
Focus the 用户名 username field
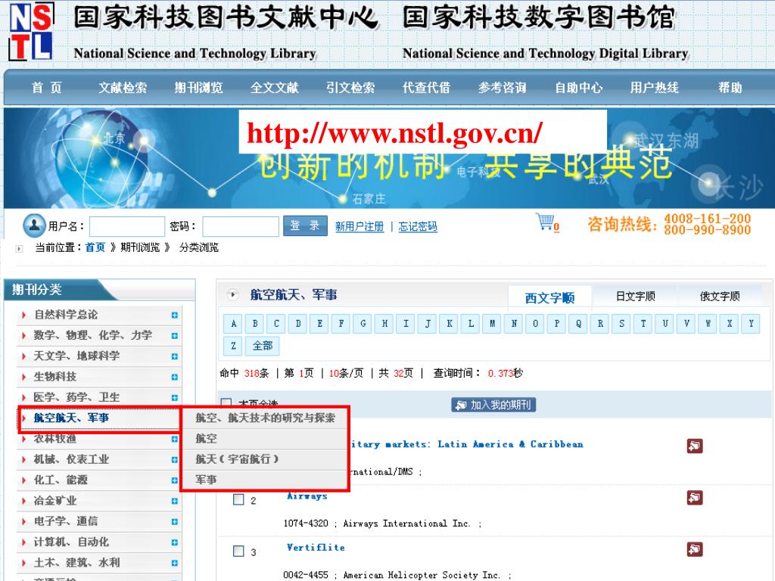point(127,227)
